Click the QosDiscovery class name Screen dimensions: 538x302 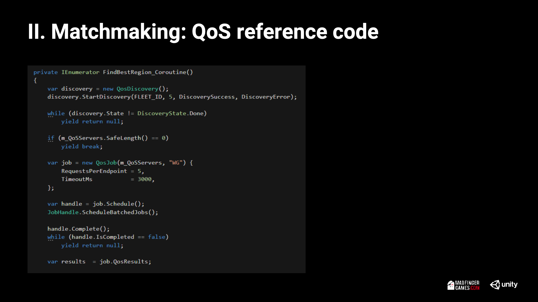[x=137, y=89]
